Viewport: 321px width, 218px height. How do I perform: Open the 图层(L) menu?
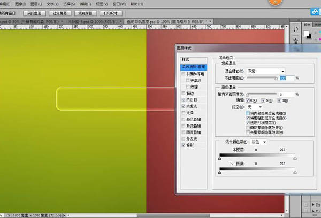tap(36, 4)
